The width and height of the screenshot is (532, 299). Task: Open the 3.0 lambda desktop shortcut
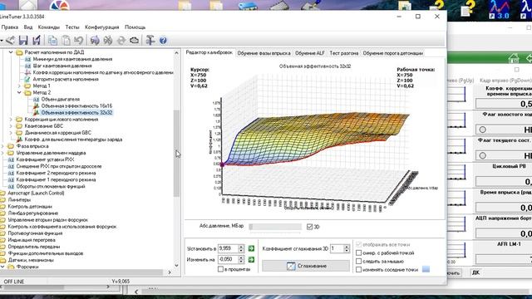(499, 9)
